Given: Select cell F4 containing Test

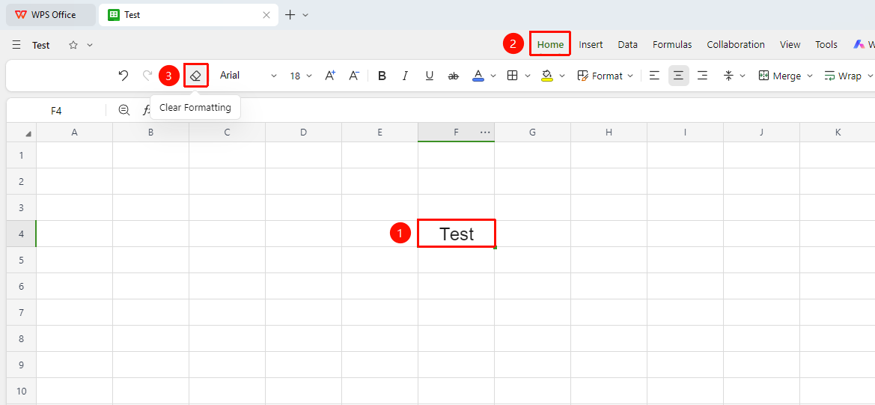Looking at the screenshot, I should coord(457,234).
